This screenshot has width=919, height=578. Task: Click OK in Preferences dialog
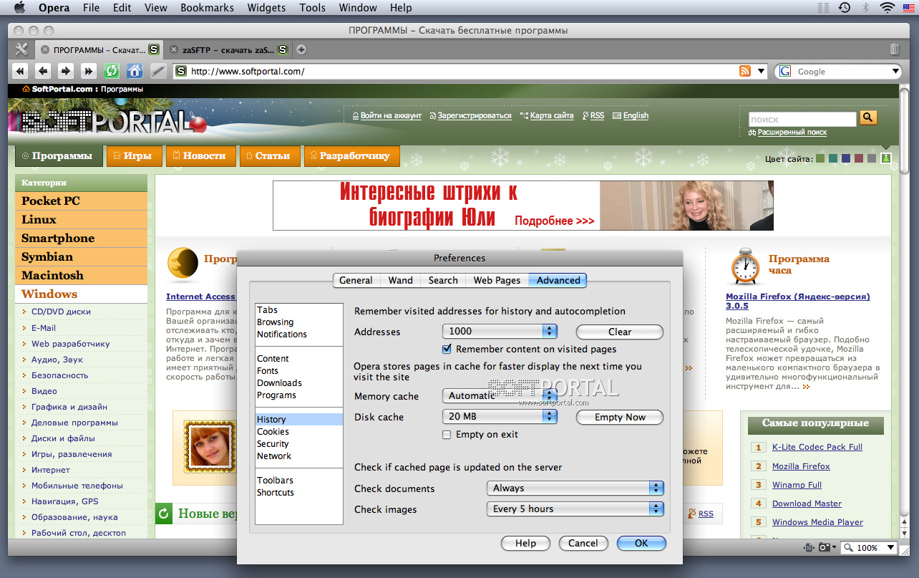[641, 543]
